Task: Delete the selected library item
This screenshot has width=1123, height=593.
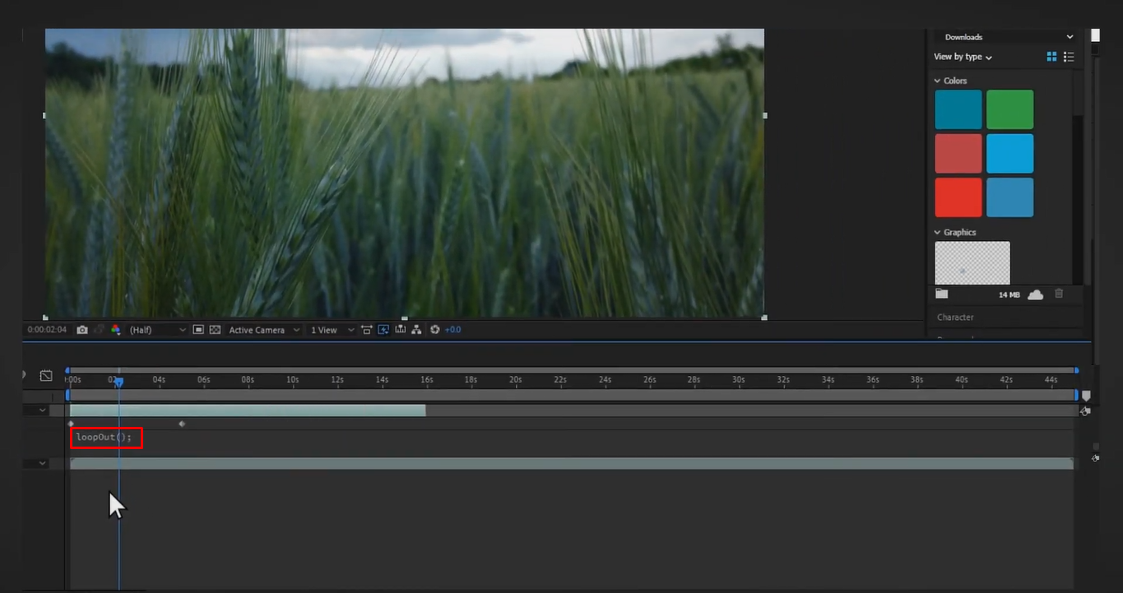Action: [x=1059, y=294]
